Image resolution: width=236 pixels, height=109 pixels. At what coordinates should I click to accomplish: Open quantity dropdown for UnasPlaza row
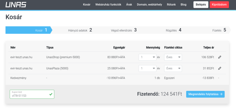point(147,68)
